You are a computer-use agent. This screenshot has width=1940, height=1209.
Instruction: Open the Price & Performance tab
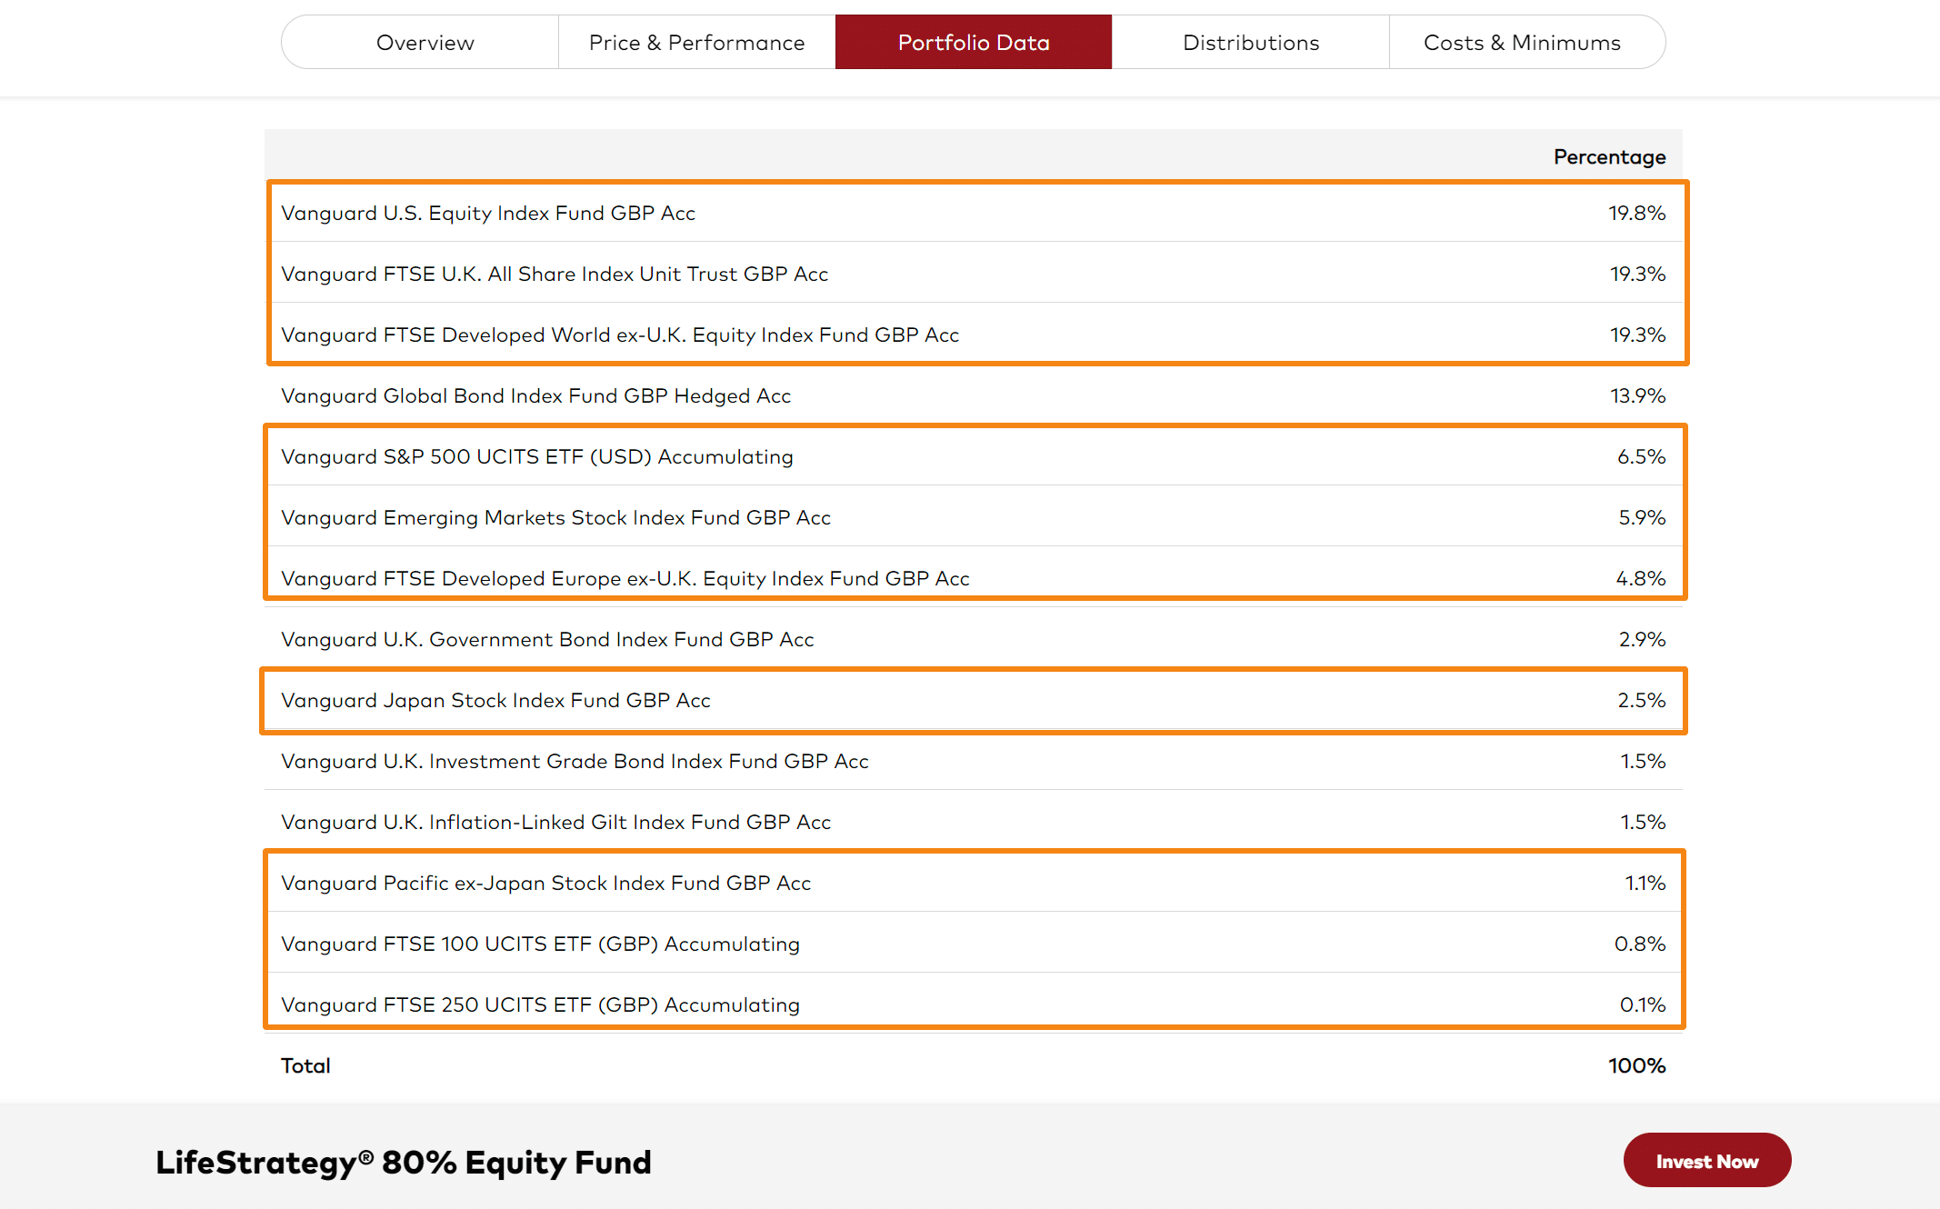click(696, 42)
